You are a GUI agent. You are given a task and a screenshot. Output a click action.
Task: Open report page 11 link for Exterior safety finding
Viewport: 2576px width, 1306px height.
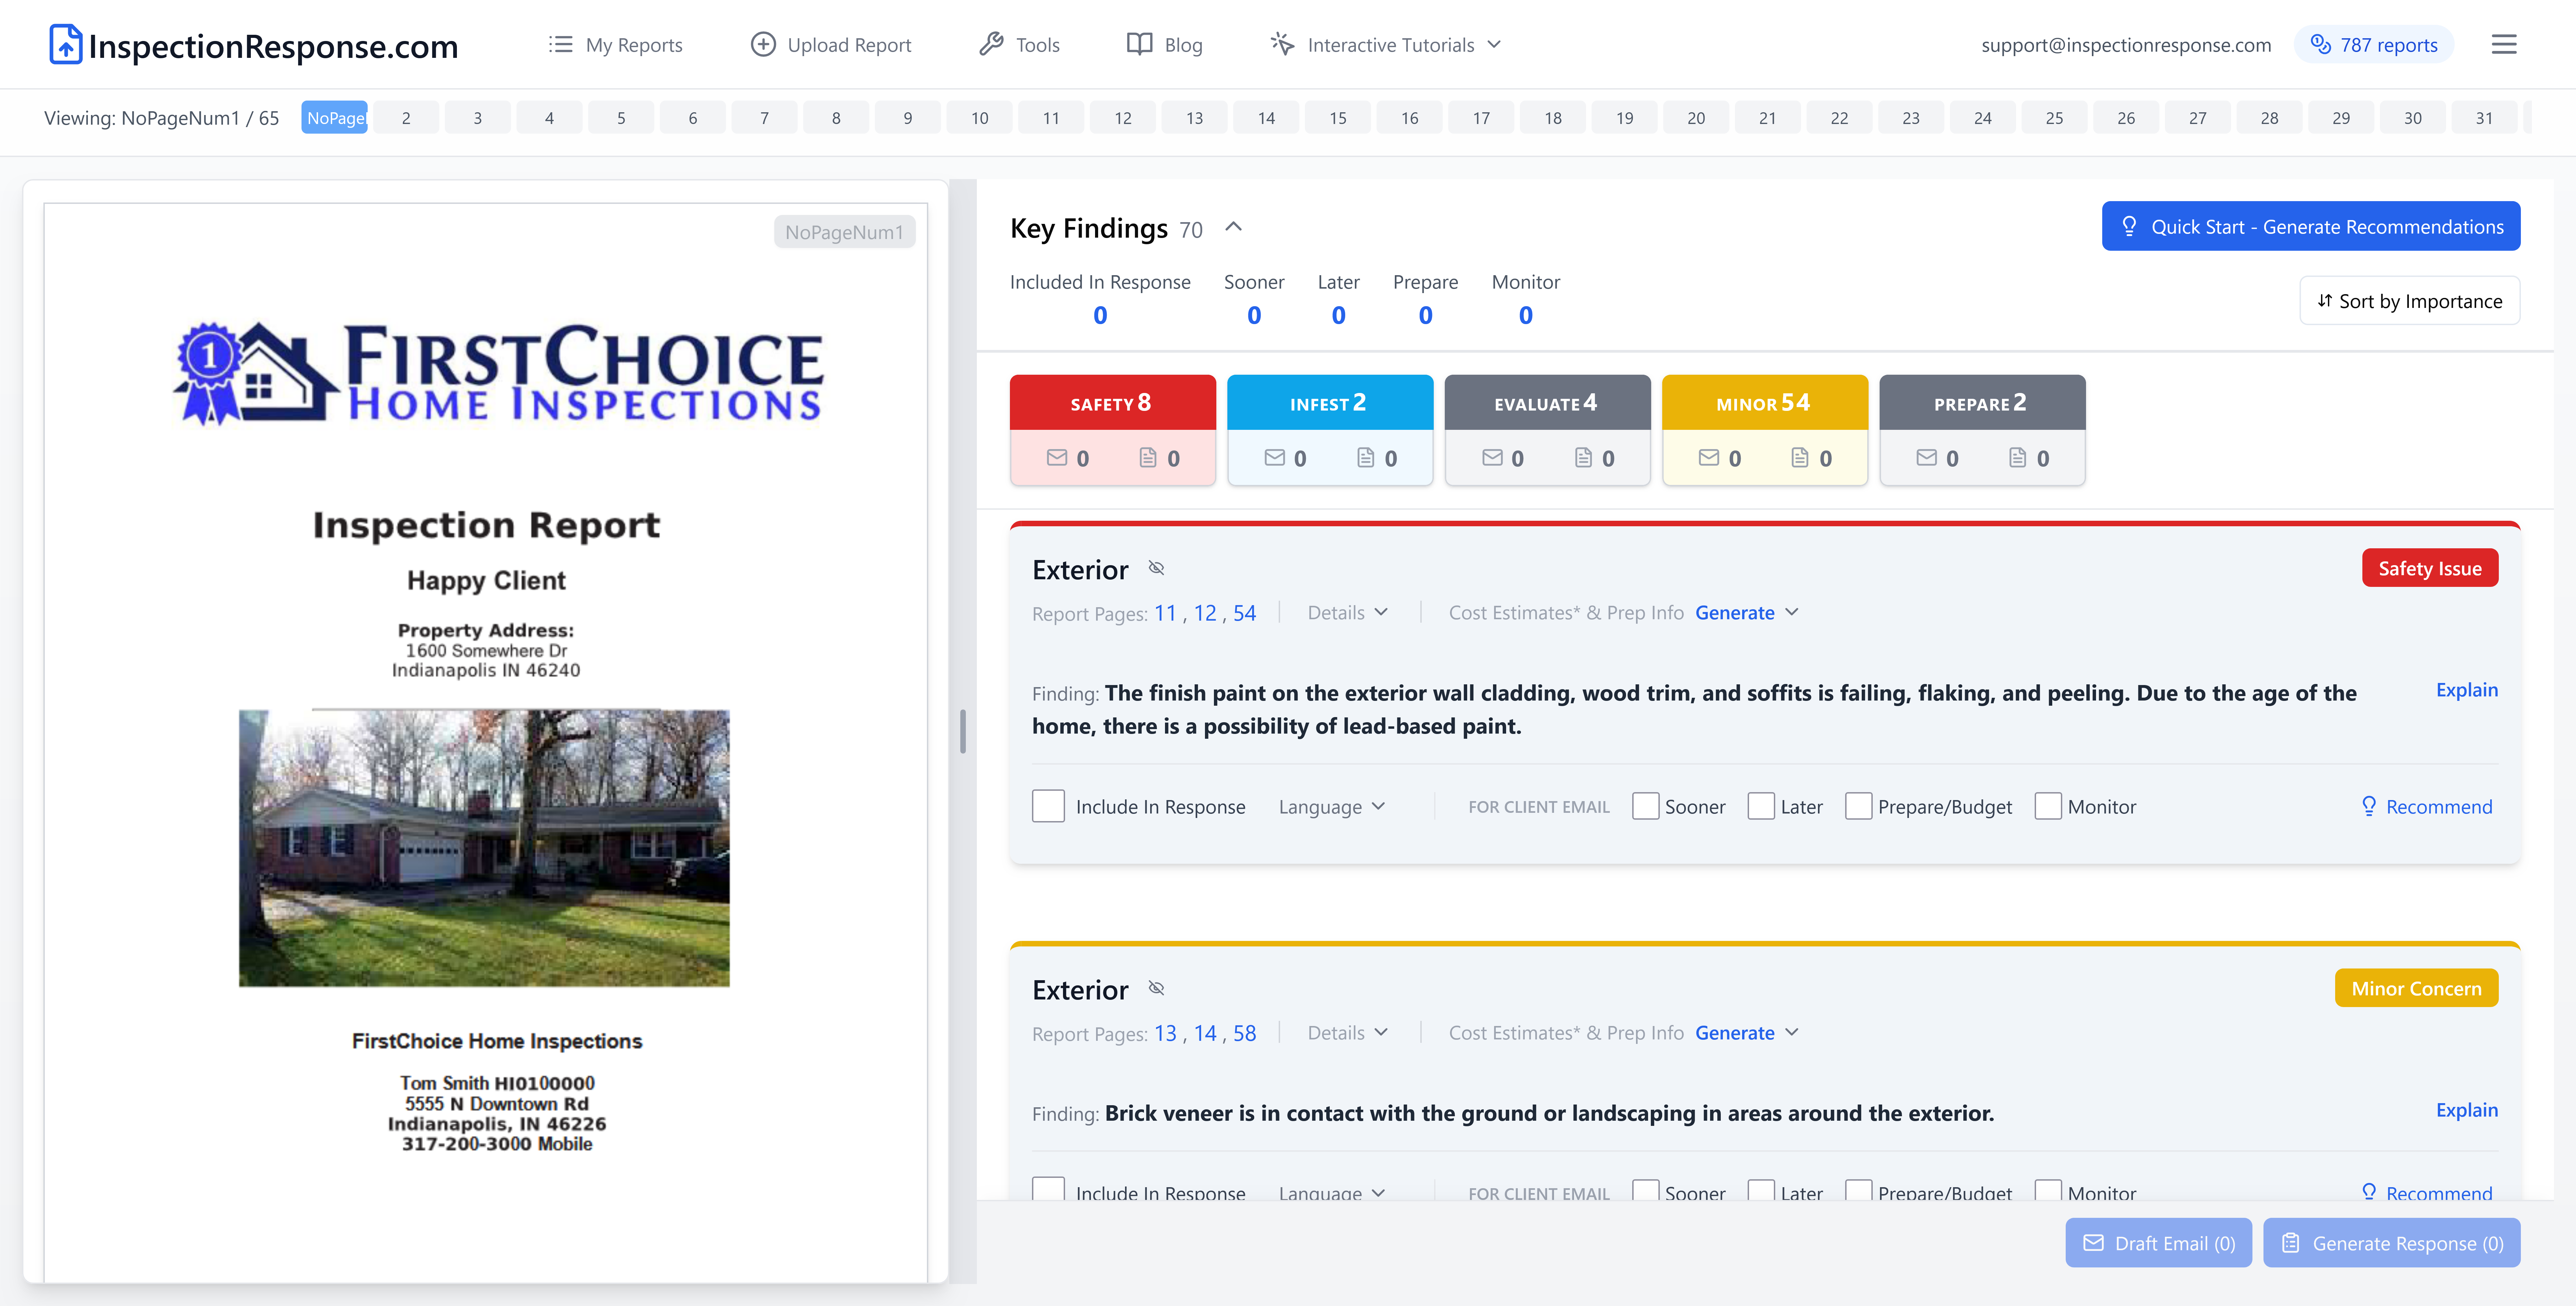(1166, 612)
